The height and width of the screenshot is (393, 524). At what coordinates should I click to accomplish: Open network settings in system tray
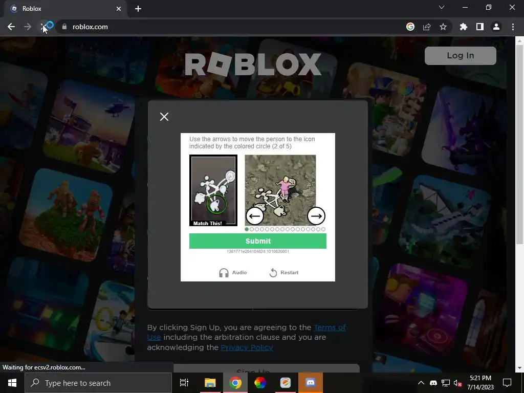446,383
